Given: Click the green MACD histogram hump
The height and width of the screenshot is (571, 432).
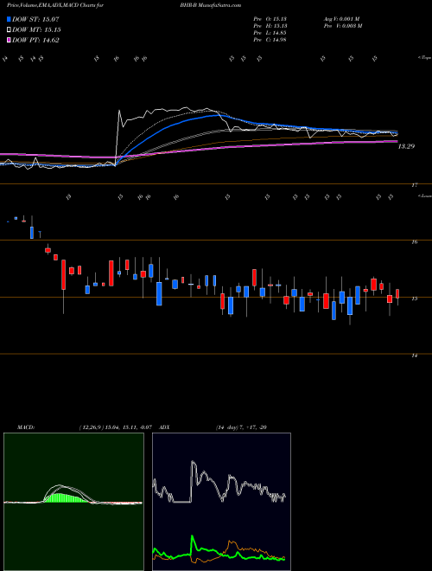Looking at the screenshot, I should 66,497.
